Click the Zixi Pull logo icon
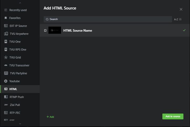The image size is (190, 127). click(6, 105)
